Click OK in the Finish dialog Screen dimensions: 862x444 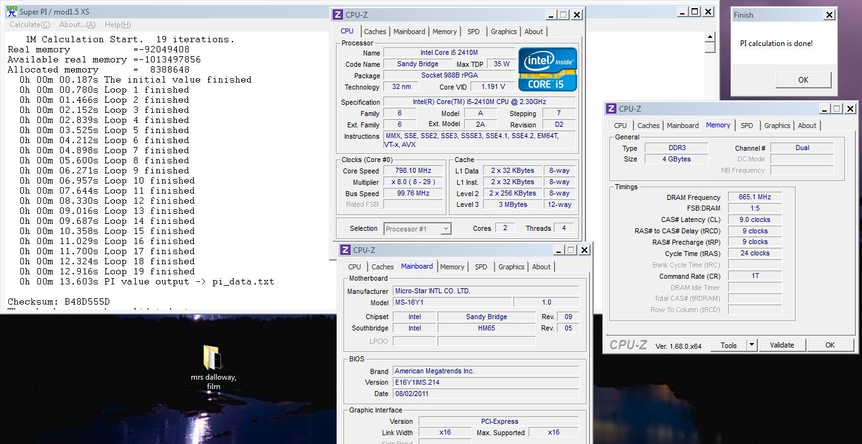(803, 80)
